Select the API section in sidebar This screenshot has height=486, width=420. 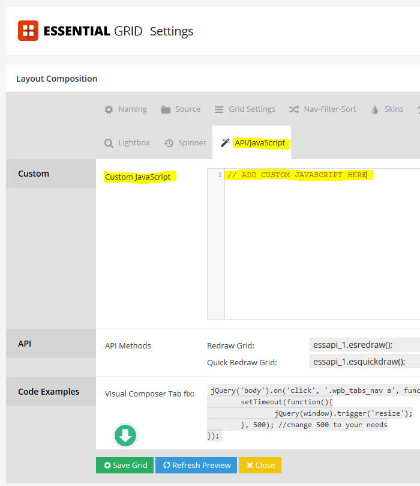[x=51, y=344]
